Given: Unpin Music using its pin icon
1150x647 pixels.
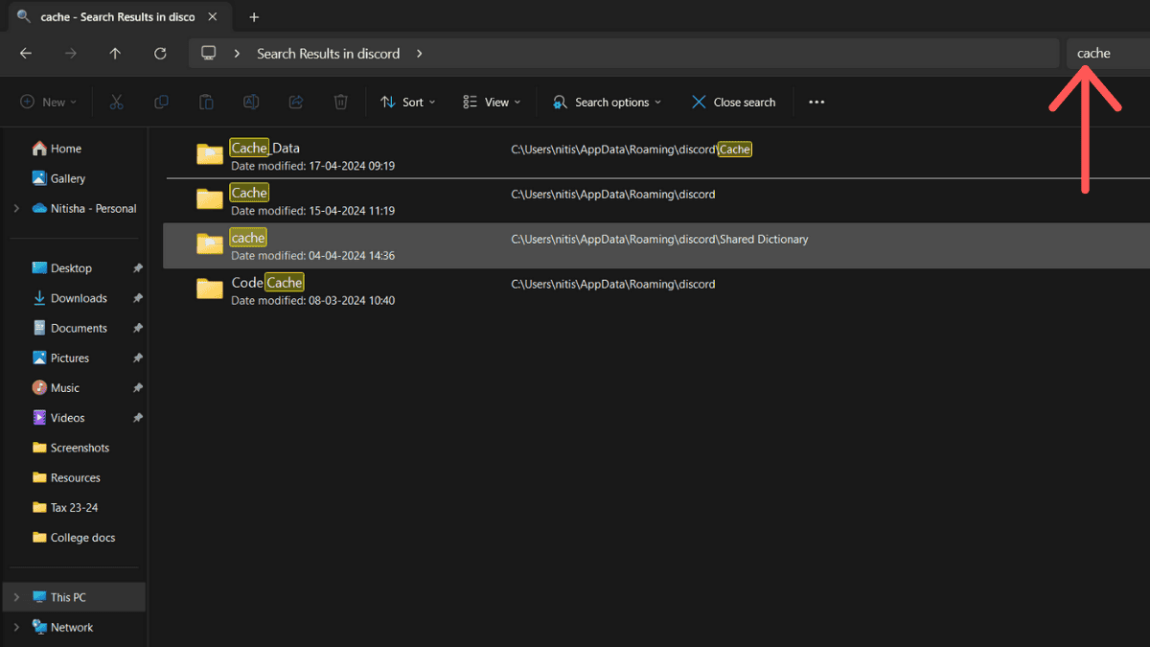Looking at the screenshot, I should pos(137,387).
